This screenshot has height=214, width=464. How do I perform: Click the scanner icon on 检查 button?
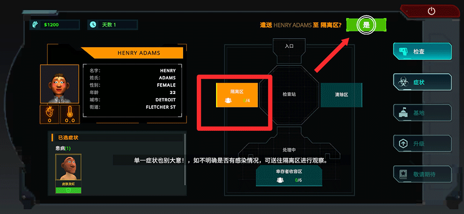click(403, 51)
